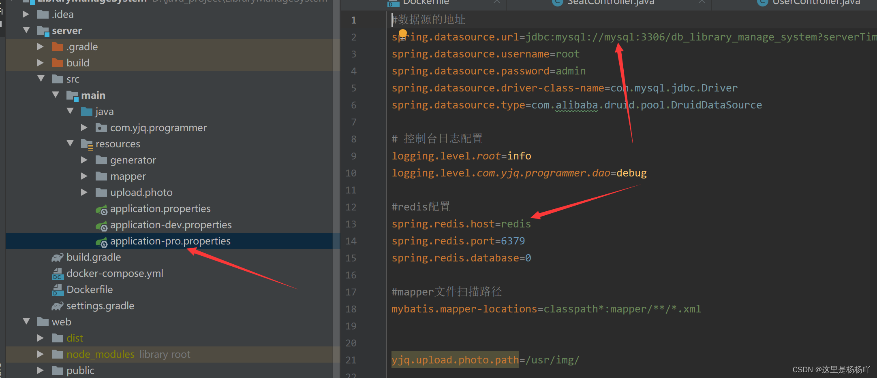Click the src folder icon
The width and height of the screenshot is (877, 378).
click(x=58, y=79)
